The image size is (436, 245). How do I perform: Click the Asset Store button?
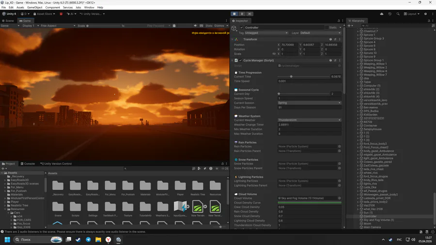tap(43, 14)
